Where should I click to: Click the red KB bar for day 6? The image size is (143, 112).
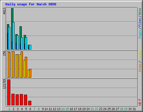(30, 103)
